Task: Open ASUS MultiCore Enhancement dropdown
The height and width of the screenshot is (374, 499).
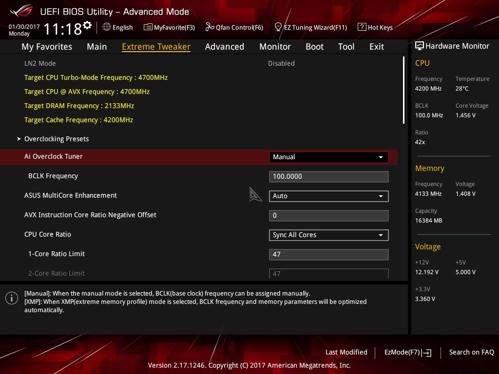Action: pyautogui.click(x=329, y=196)
